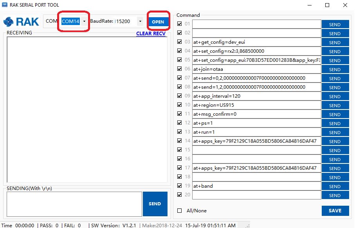The width and height of the screenshot is (355, 228).
Task: Send the at+apps_key command in row 14
Action: tap(335, 141)
